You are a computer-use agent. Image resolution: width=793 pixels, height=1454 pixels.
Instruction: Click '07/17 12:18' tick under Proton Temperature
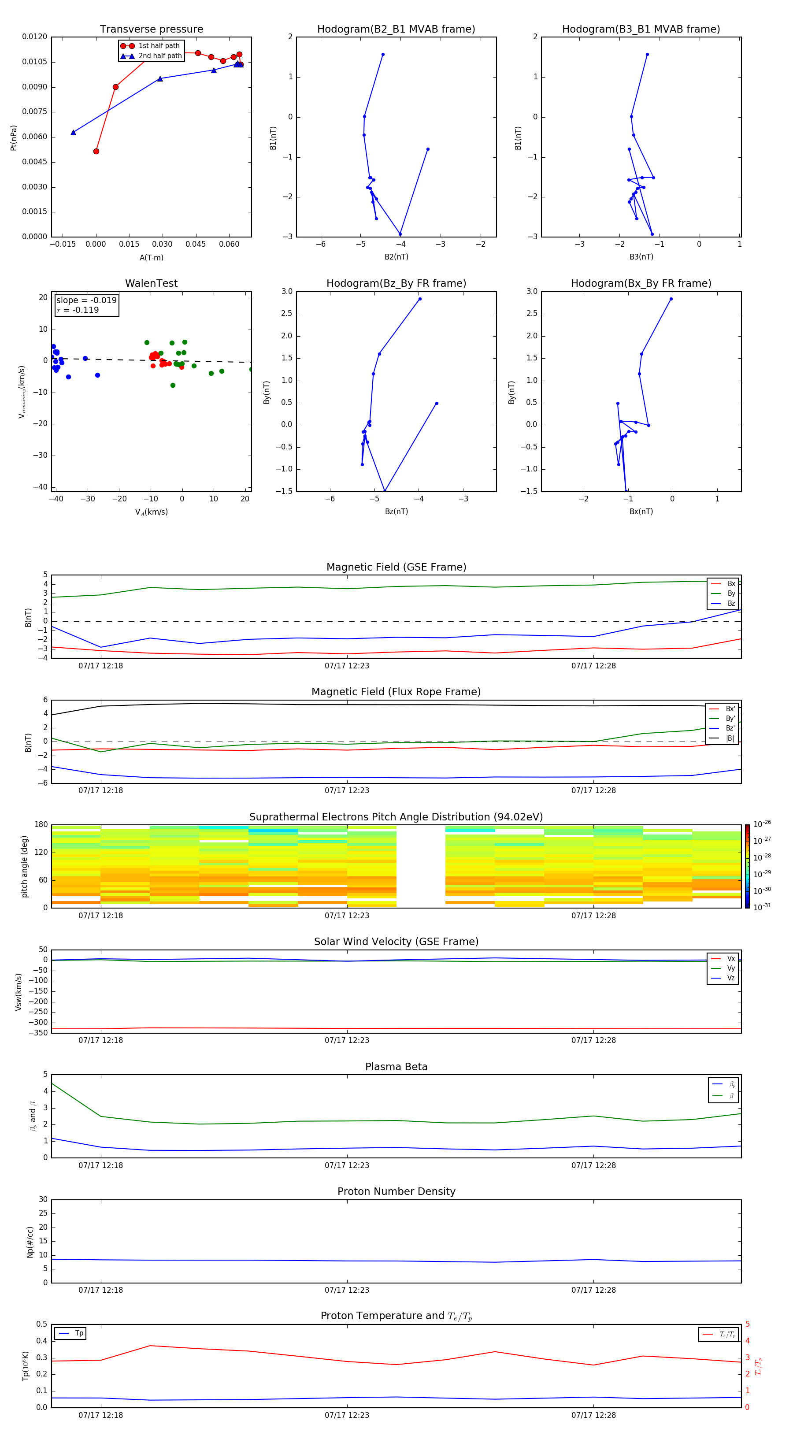[x=100, y=1415]
